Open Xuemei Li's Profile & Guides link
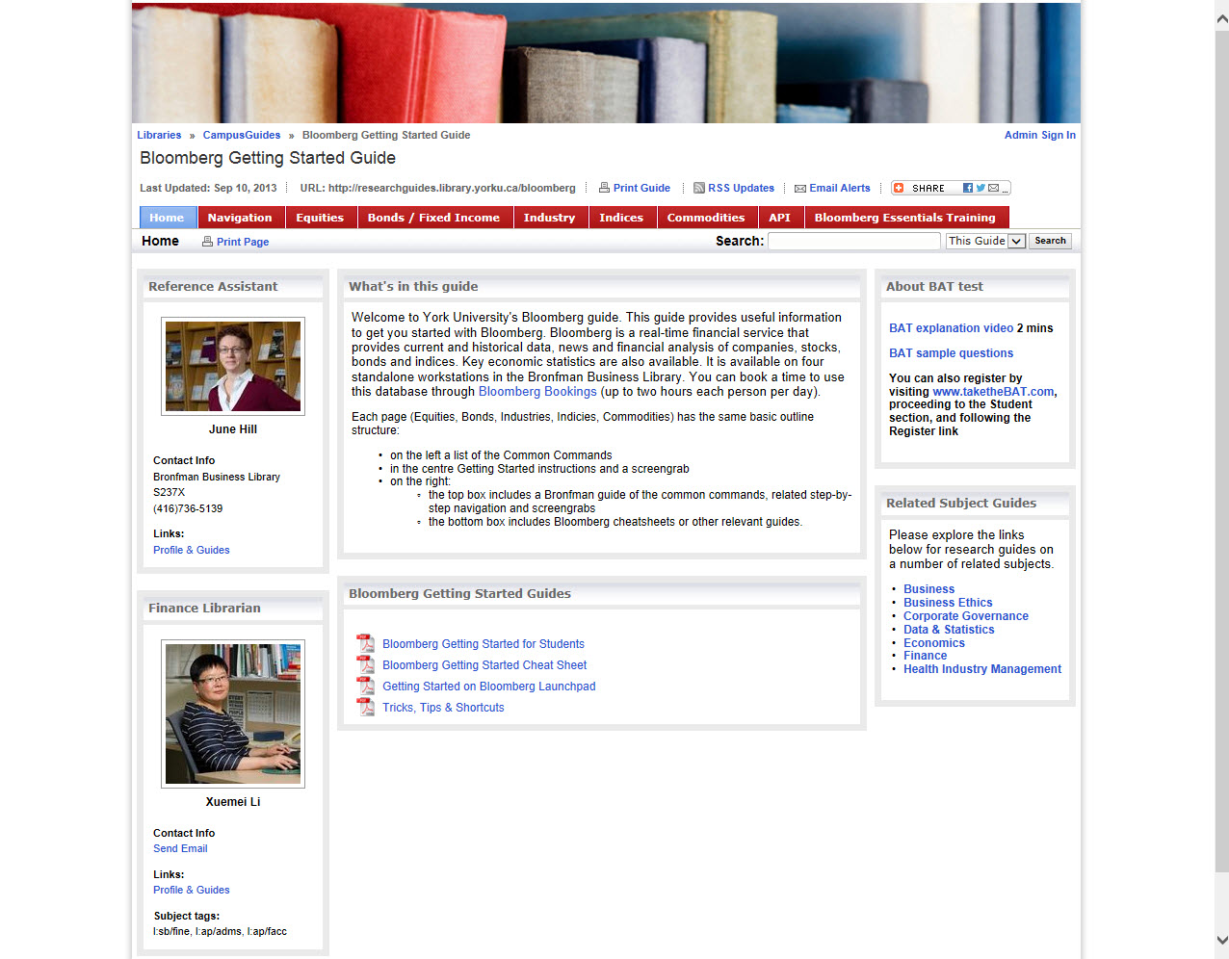Image resolution: width=1229 pixels, height=959 pixels. click(x=191, y=890)
